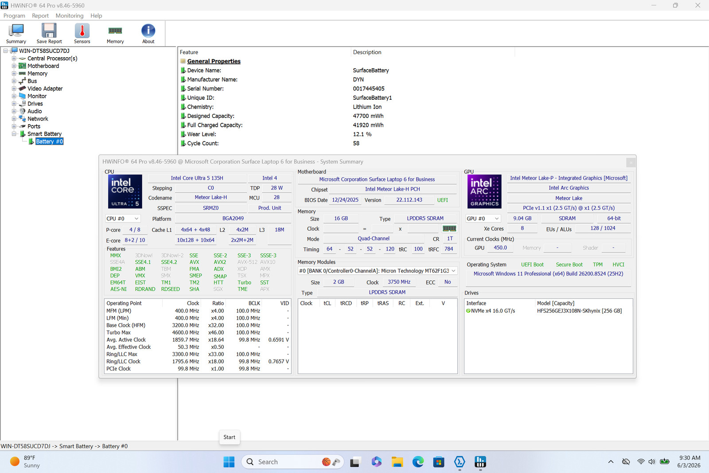Open File Explorer from the taskbar
This screenshot has height=473, width=709.
[x=397, y=462]
